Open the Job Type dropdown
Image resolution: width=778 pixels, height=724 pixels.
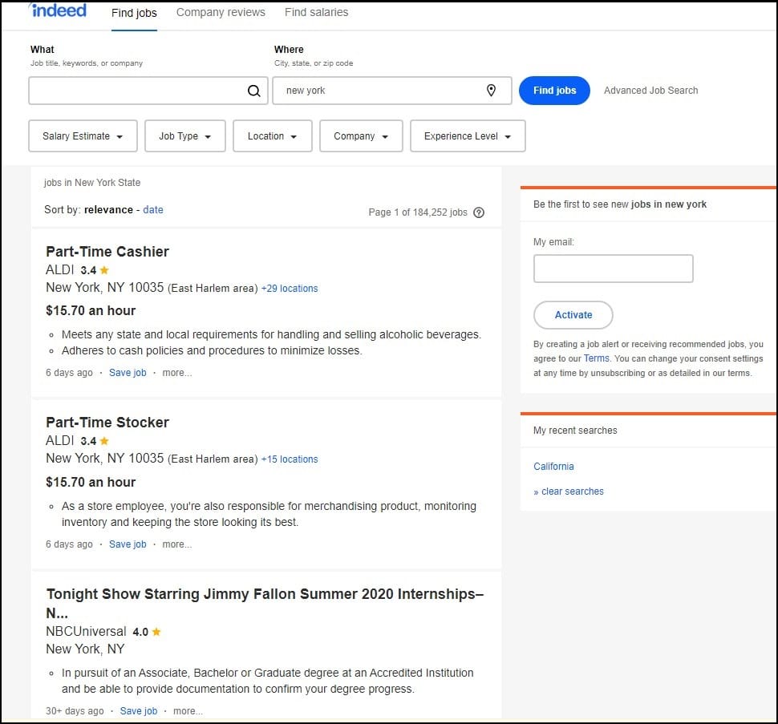tap(185, 135)
